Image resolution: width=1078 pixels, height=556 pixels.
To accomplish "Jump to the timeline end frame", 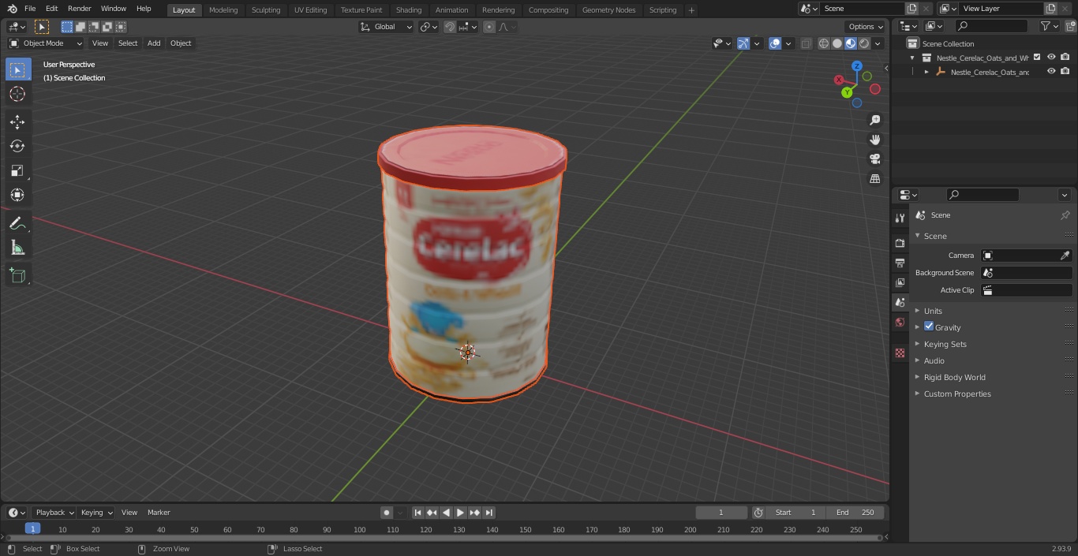I will (x=489, y=513).
